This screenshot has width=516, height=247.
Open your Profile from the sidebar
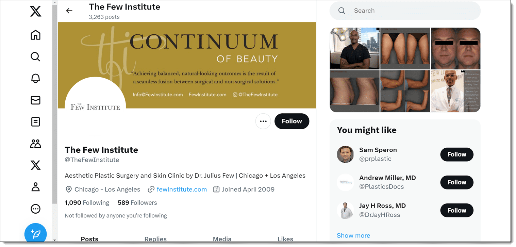tap(35, 187)
